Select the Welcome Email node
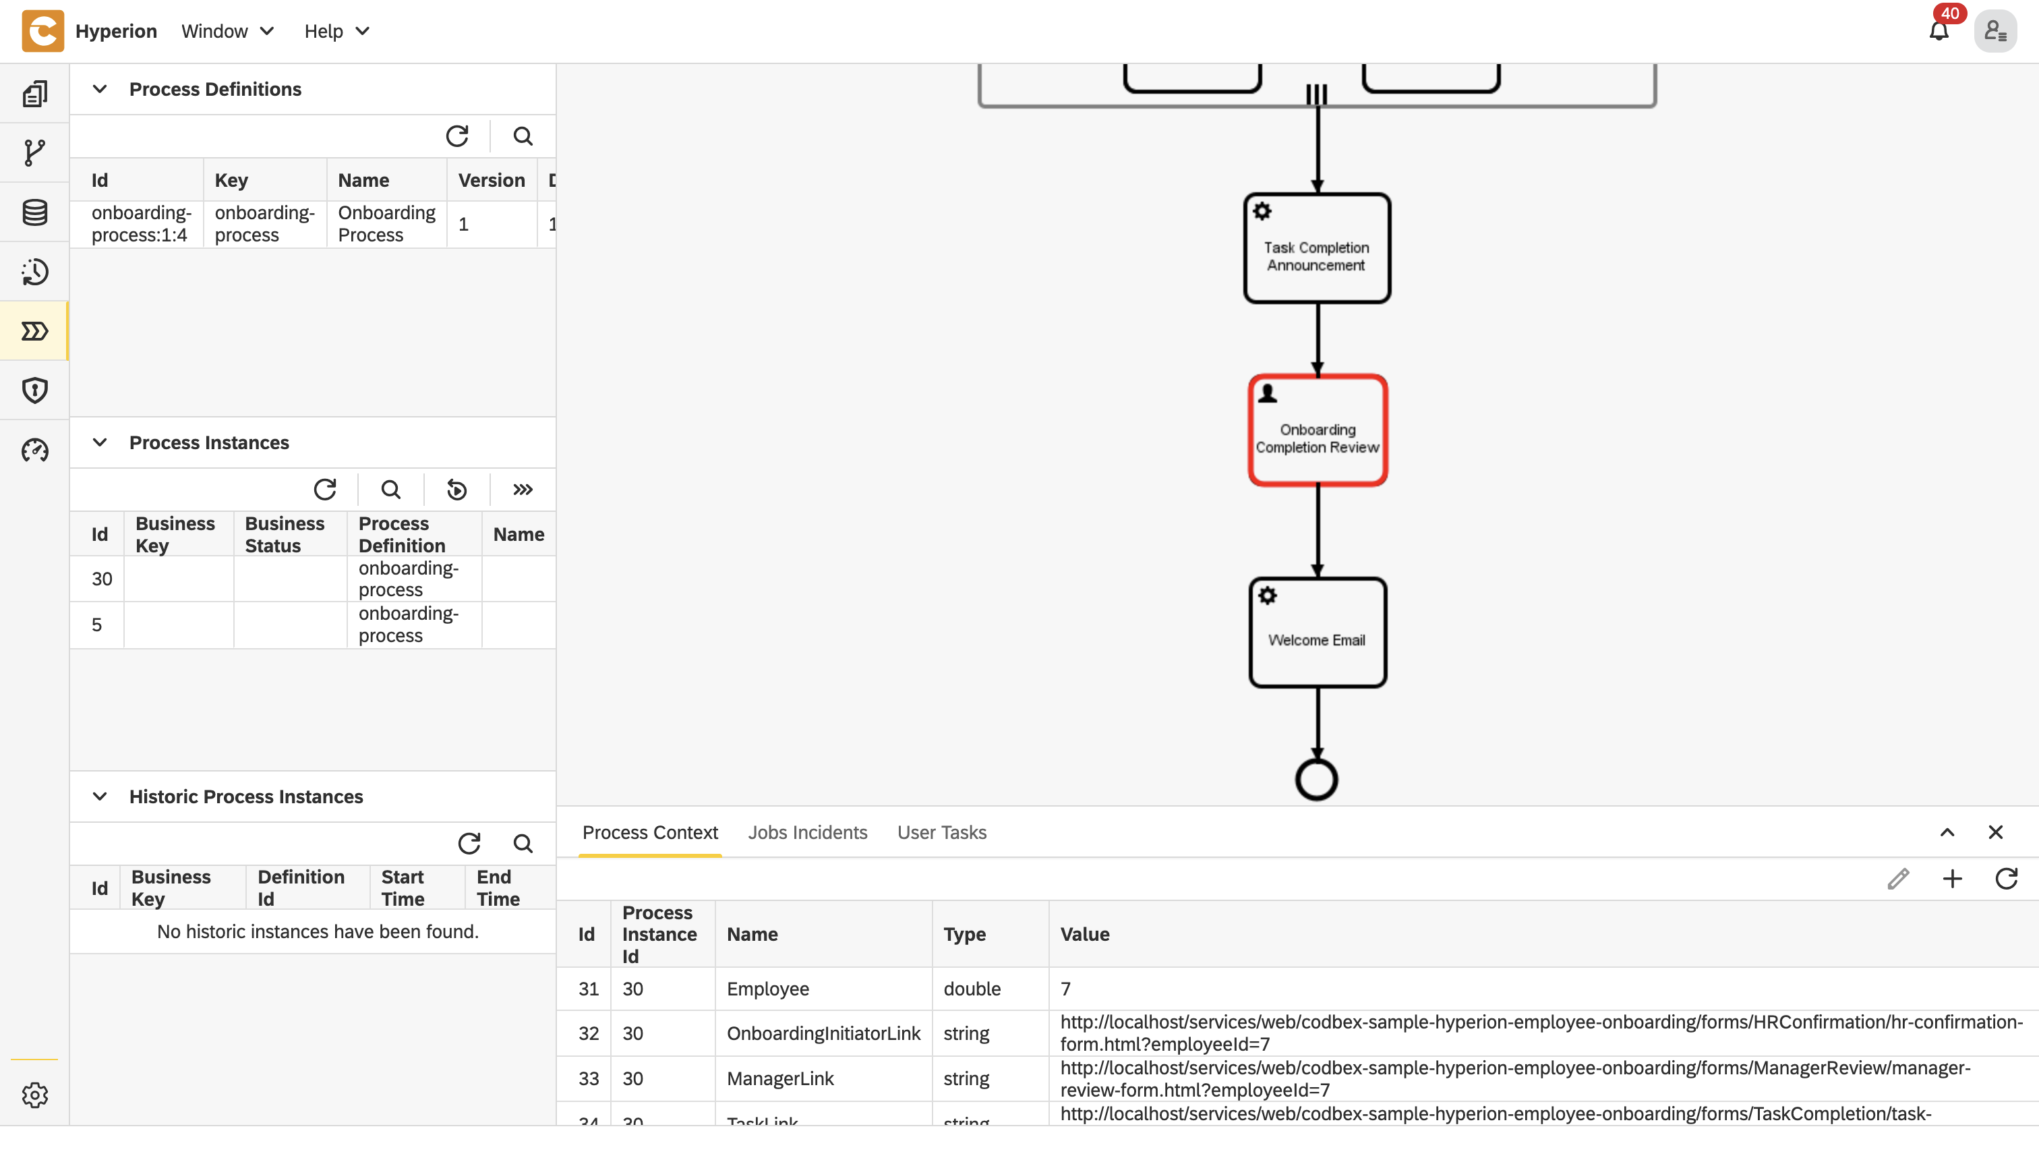The height and width of the screenshot is (1160, 2039). click(1318, 633)
